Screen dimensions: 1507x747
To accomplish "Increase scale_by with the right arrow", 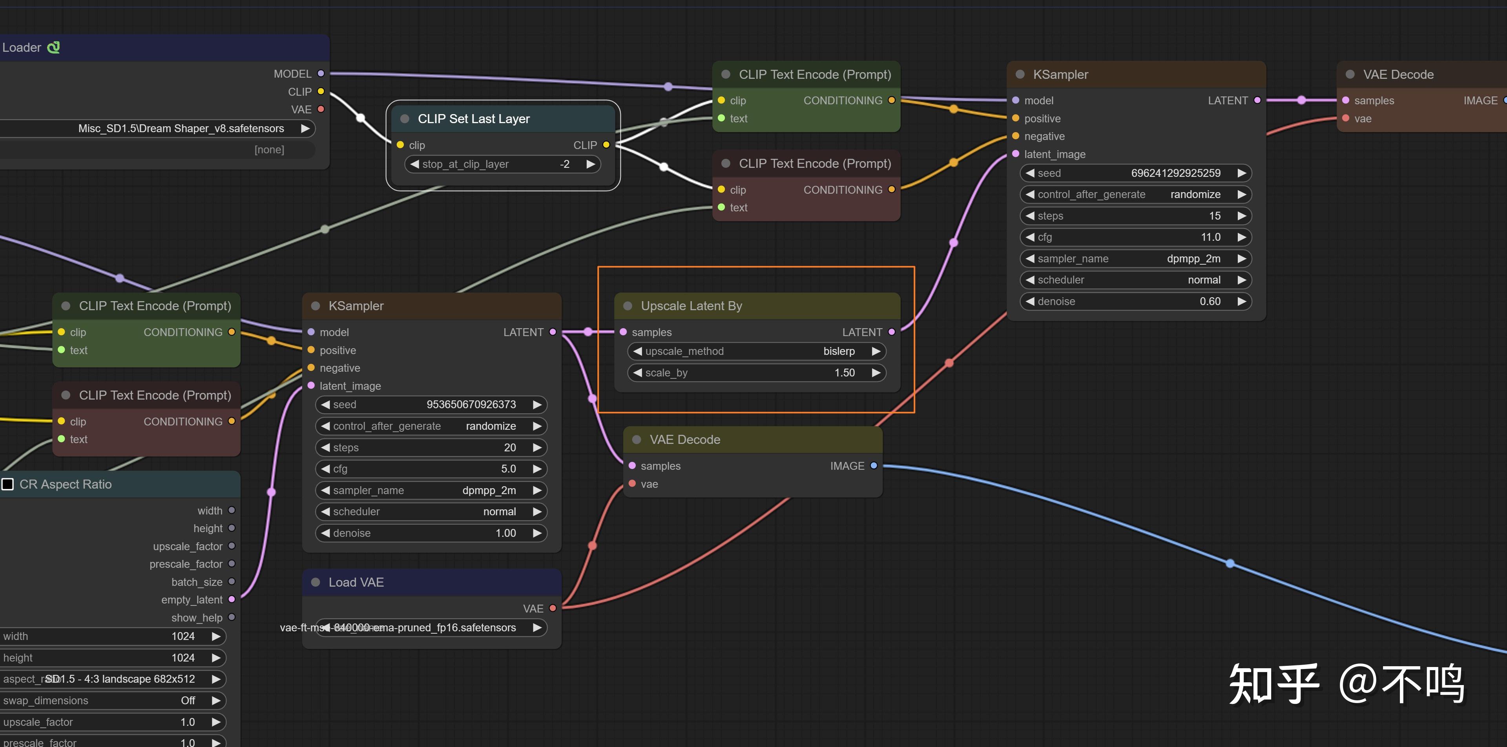I will (x=876, y=373).
